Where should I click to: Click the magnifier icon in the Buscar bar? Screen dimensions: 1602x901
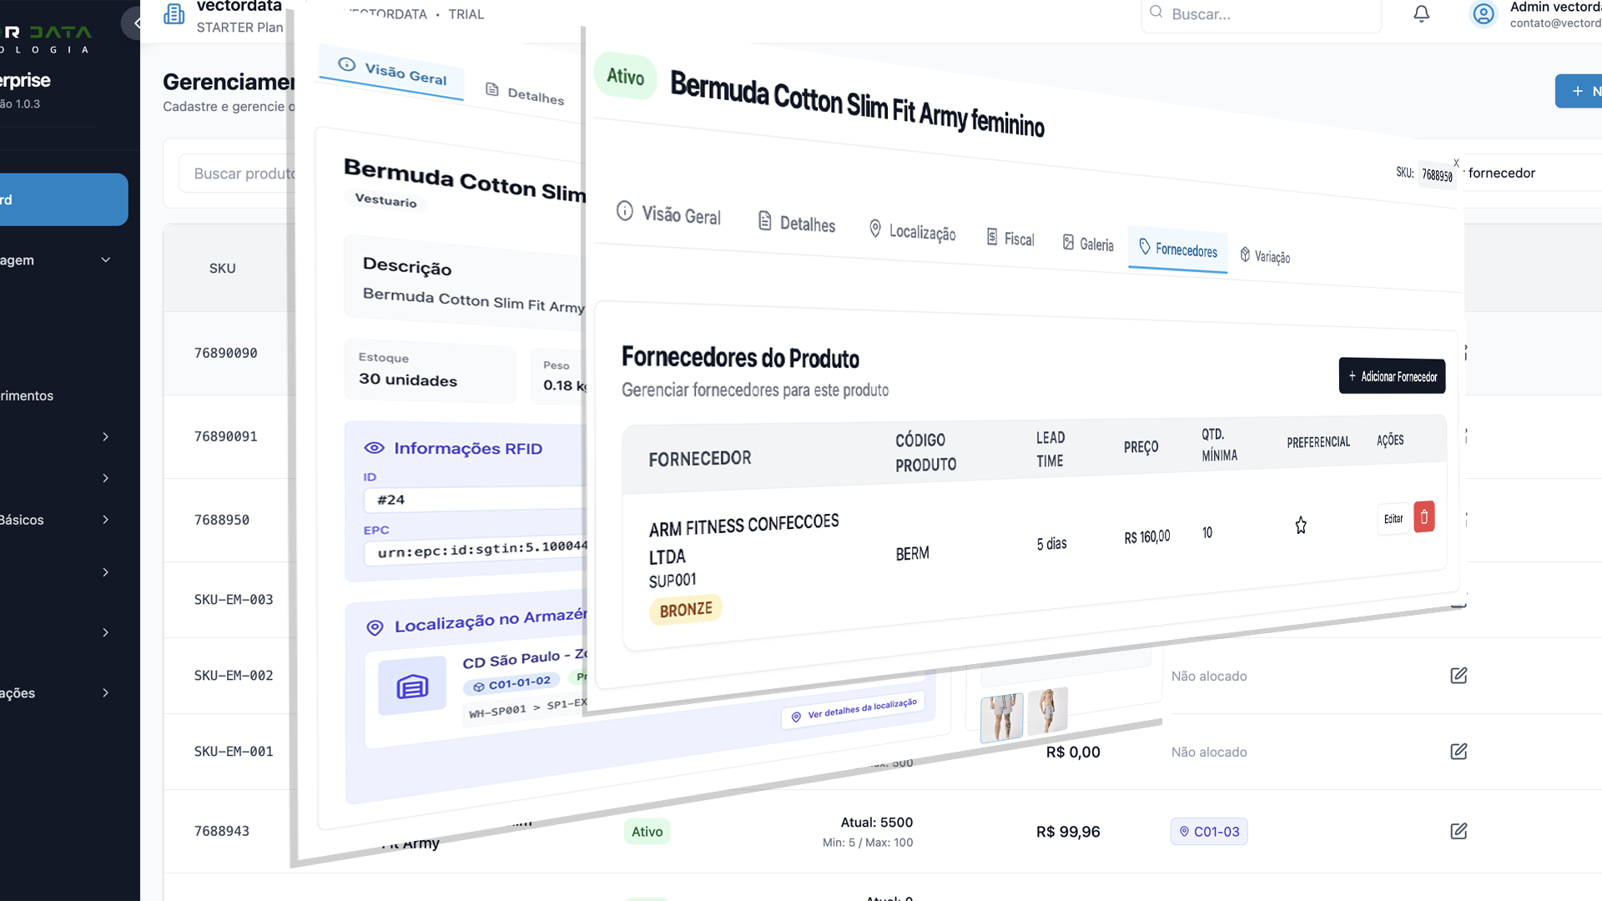point(1156,12)
